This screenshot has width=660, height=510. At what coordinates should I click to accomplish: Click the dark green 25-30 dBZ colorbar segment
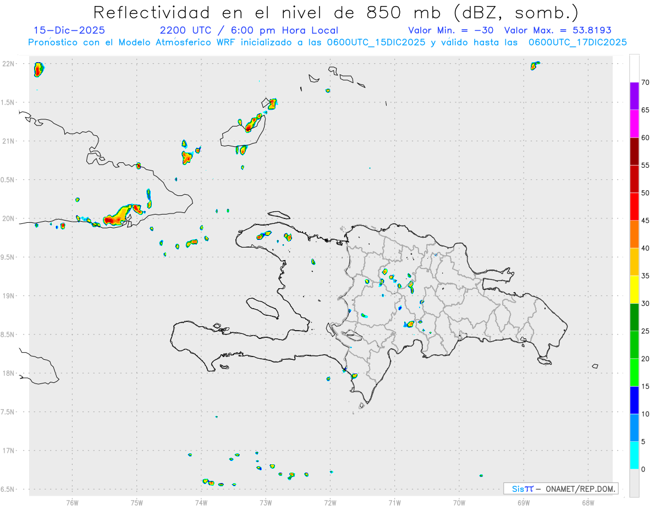tap(634, 317)
